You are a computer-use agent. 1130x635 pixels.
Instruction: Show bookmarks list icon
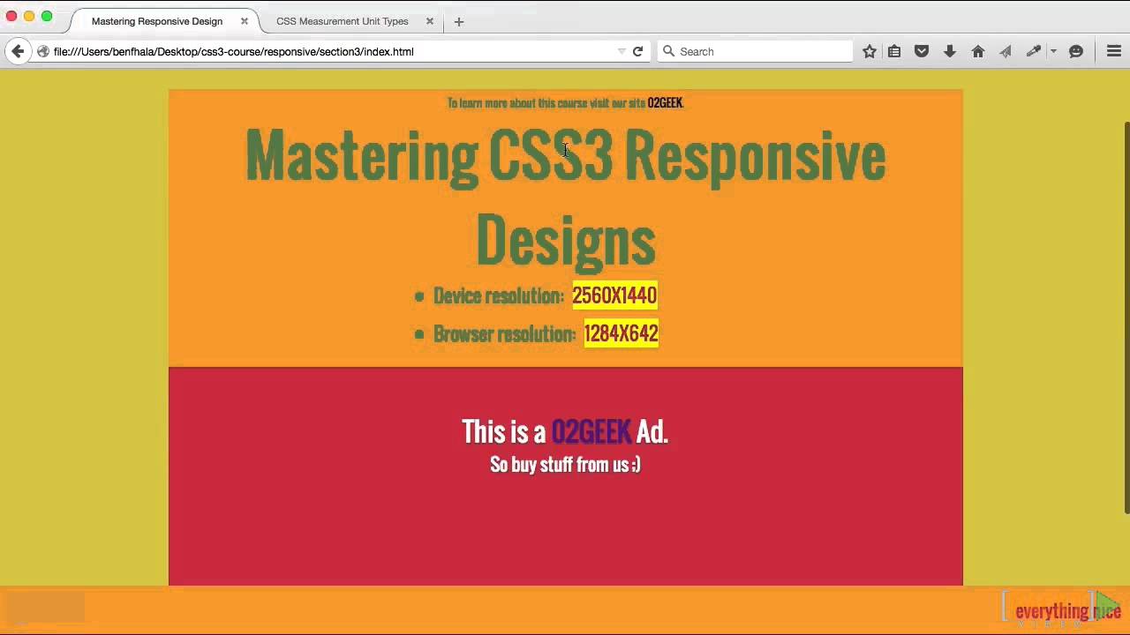pyautogui.click(x=894, y=51)
